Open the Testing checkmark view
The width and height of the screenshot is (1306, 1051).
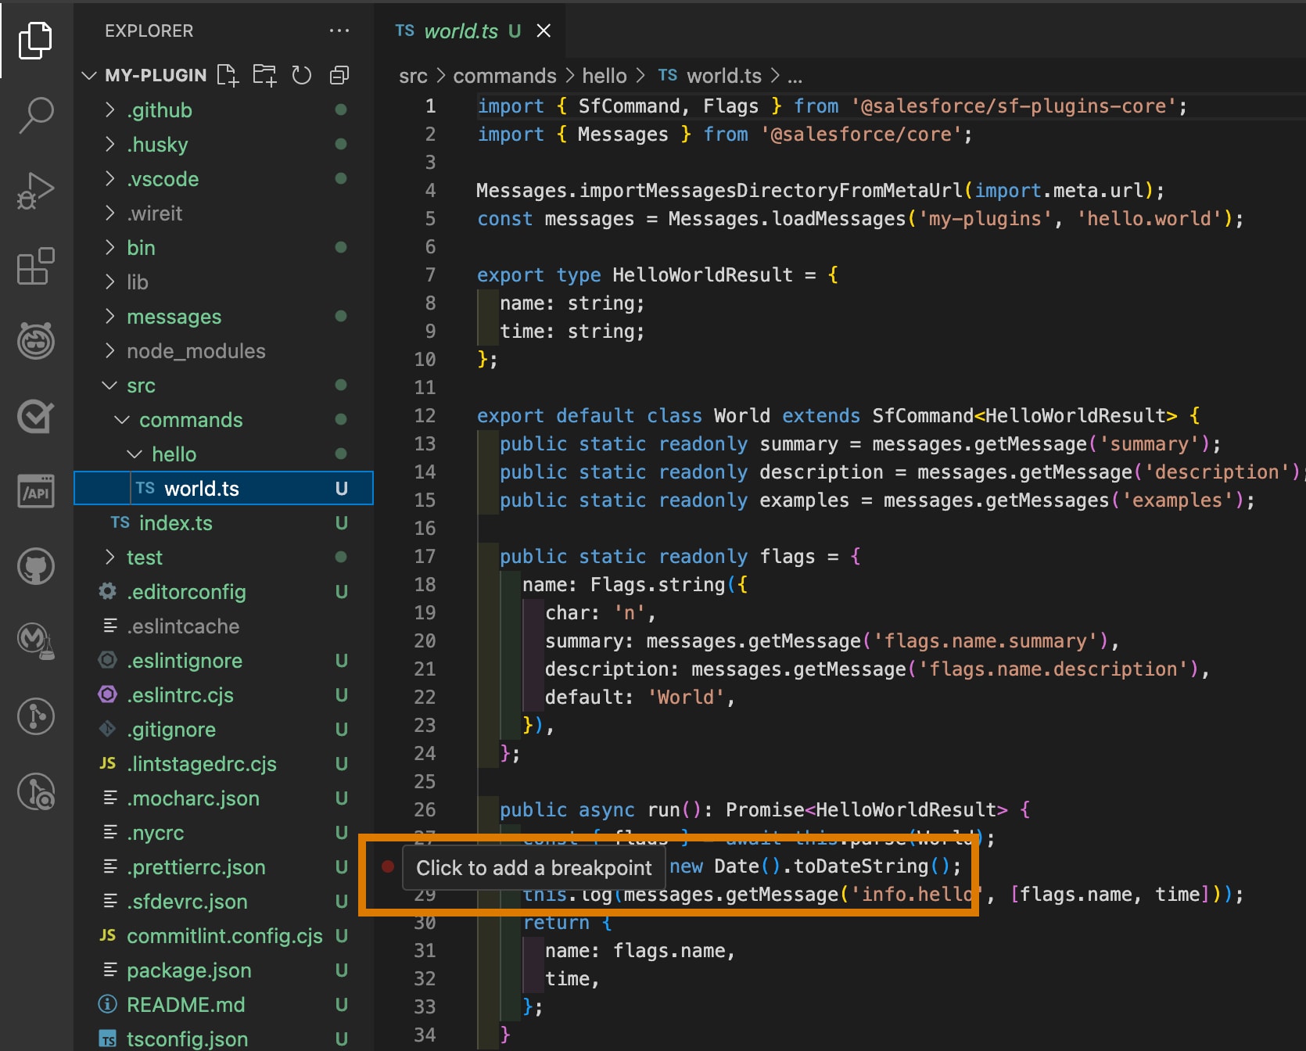35,416
